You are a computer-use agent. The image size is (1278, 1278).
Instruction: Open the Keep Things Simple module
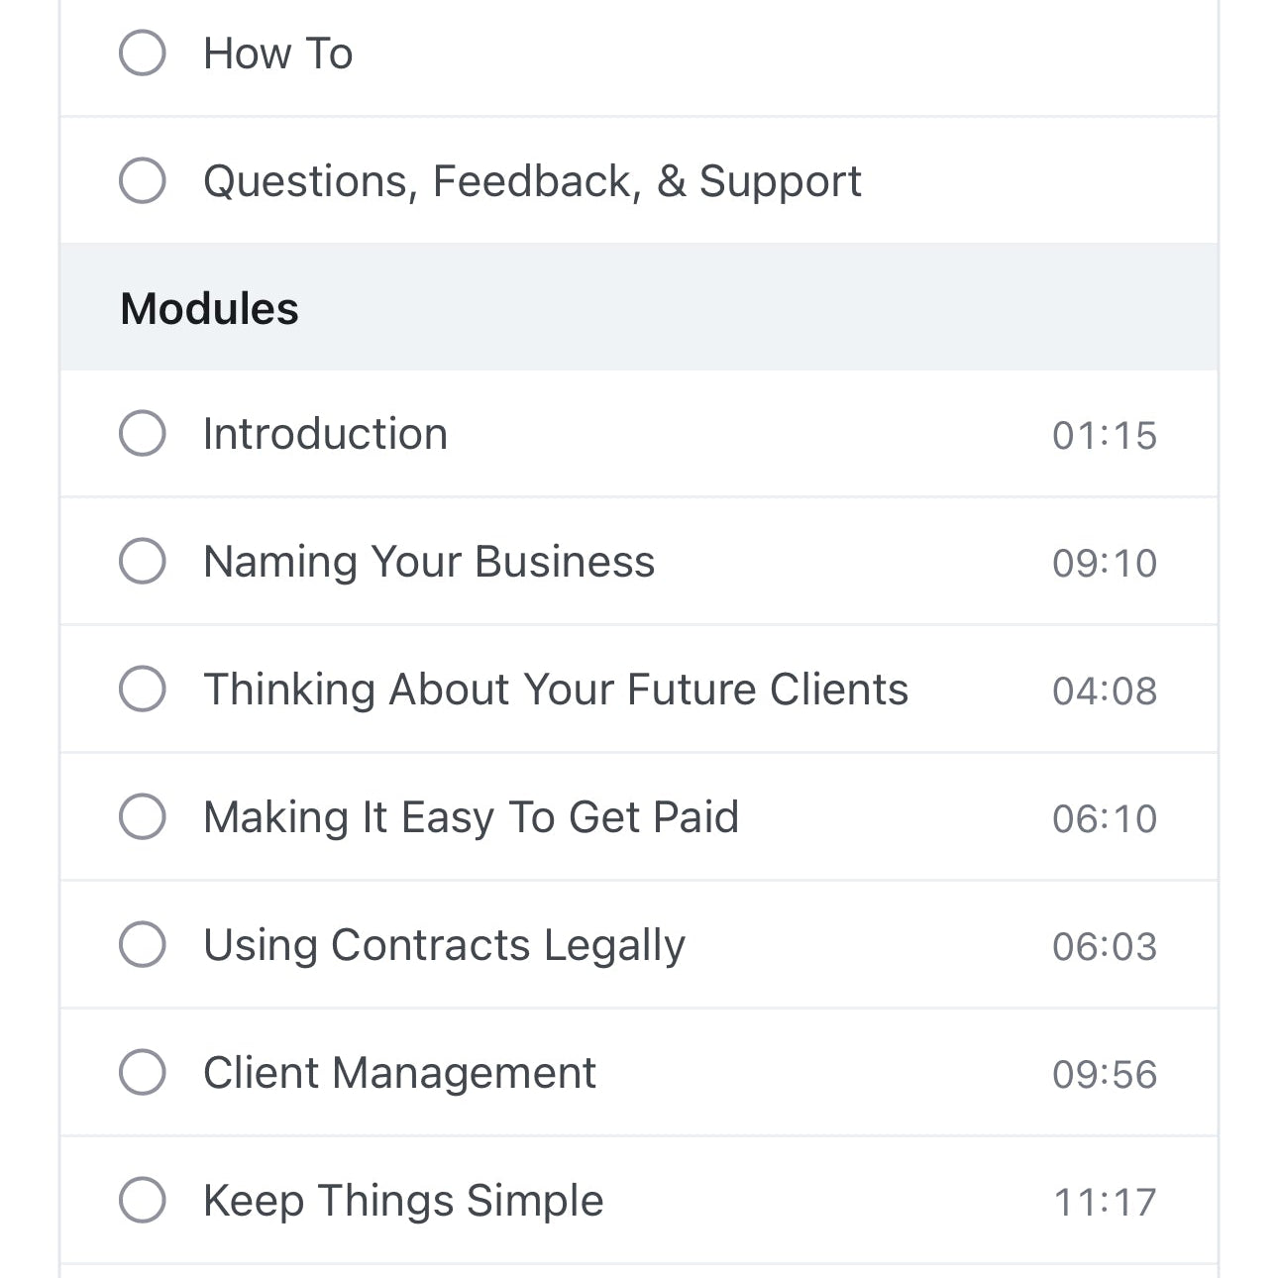402,1200
